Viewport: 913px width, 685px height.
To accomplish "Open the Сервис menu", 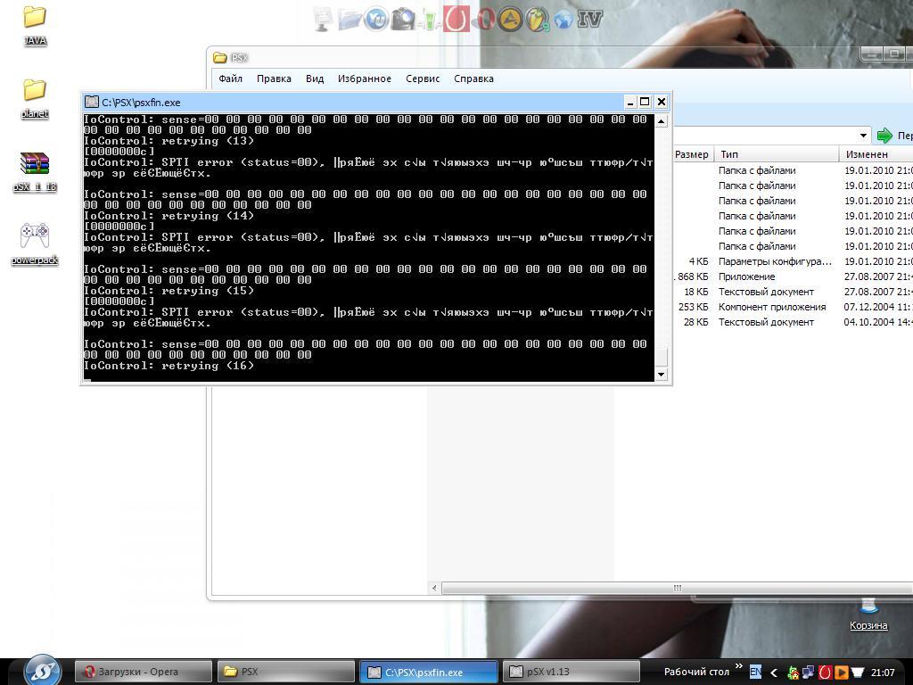I will click(x=422, y=78).
